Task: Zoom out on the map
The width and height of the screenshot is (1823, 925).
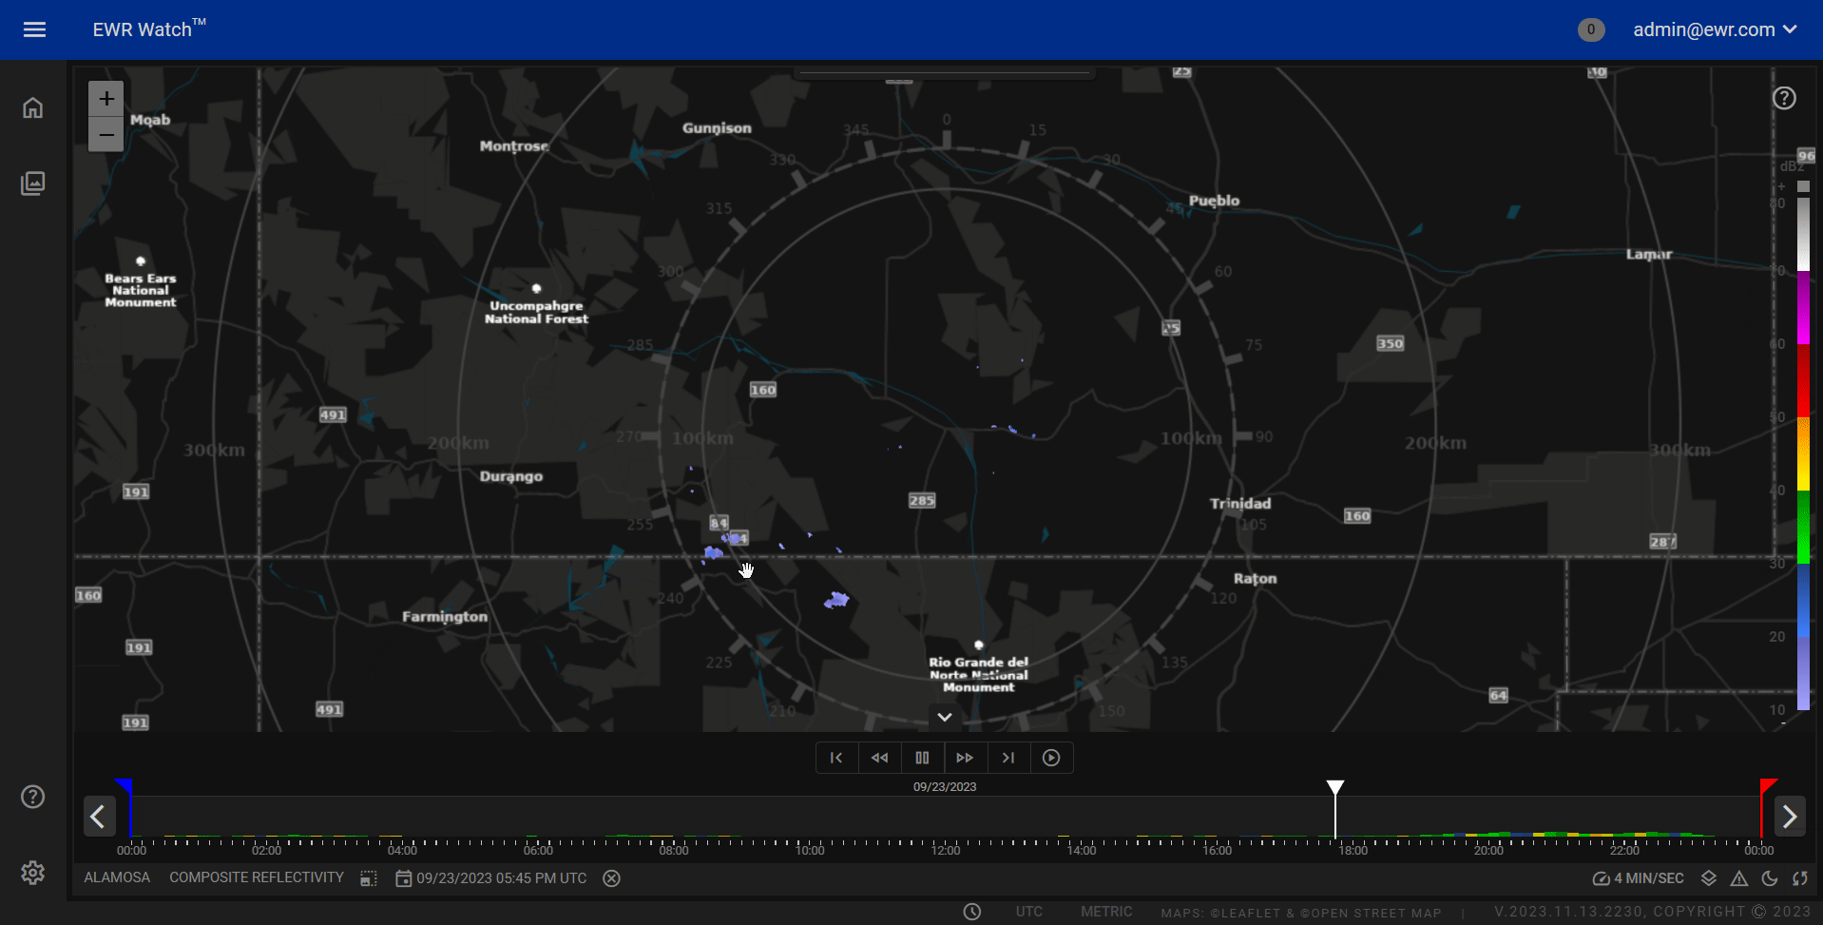Action: pos(106,134)
